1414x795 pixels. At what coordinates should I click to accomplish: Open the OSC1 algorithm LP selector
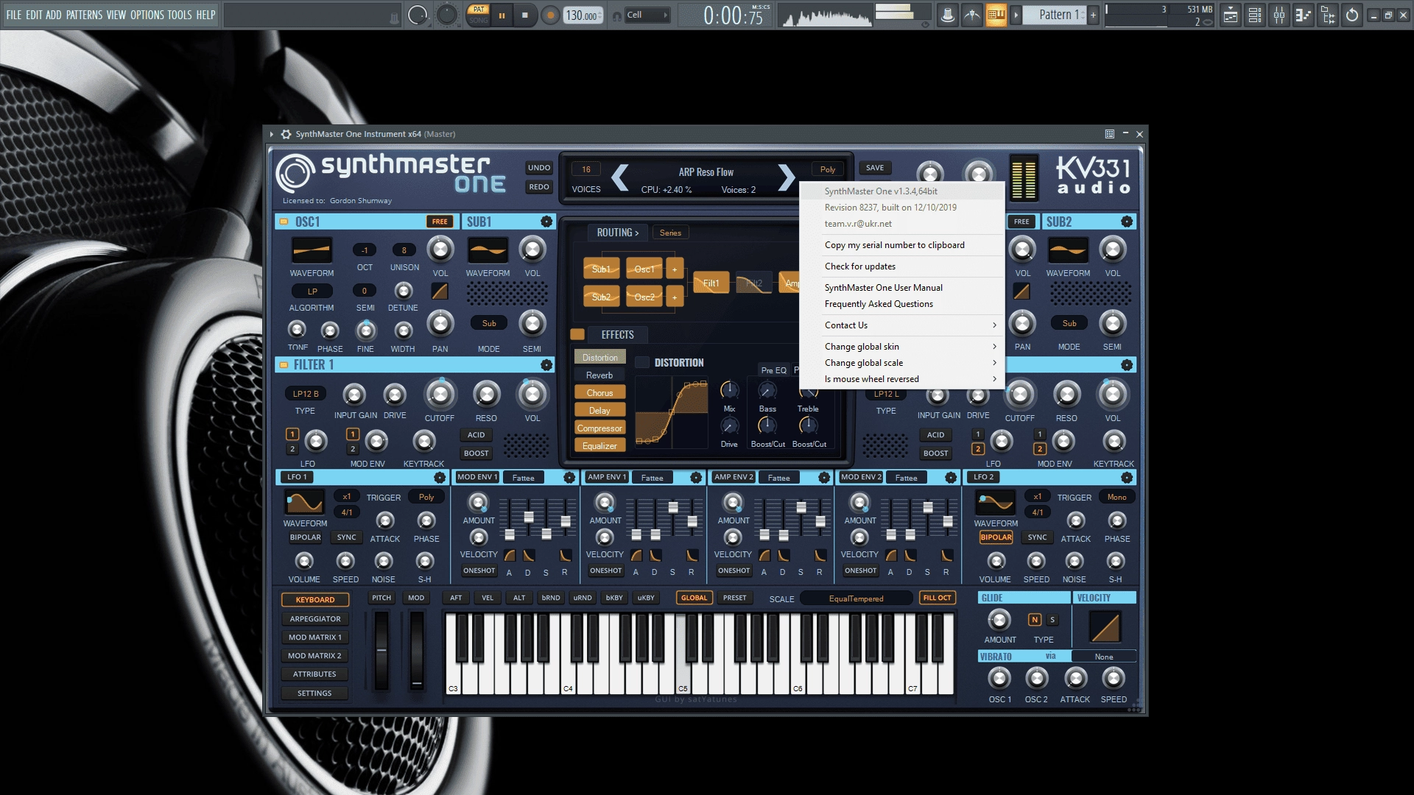pyautogui.click(x=312, y=291)
